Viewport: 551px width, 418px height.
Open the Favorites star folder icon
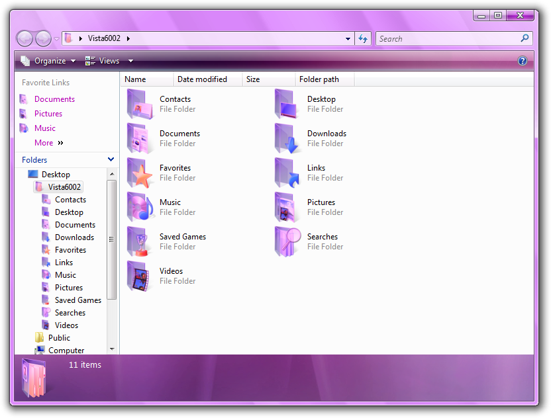[x=140, y=173]
